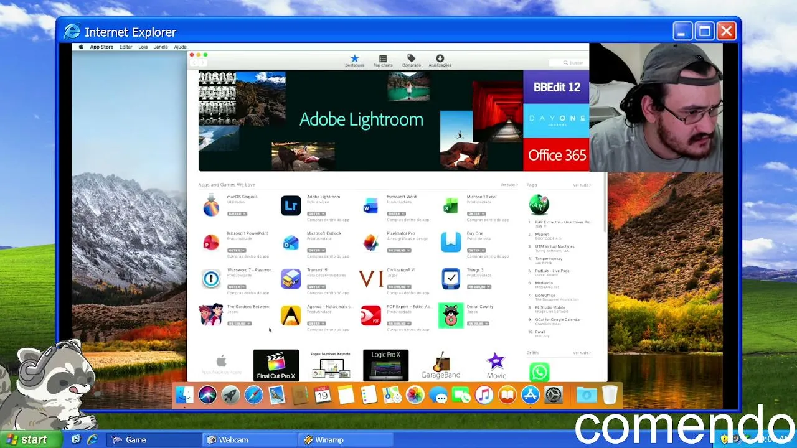797x448 pixels.
Task: Click OBTER button for Microsoft Word
Action: tap(396, 213)
